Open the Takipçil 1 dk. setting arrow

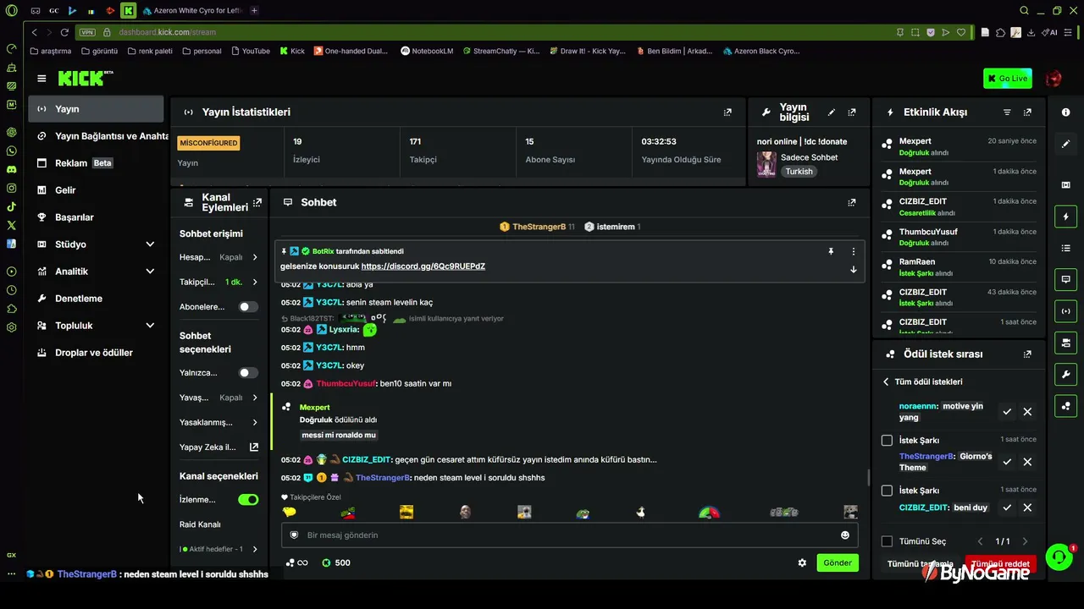[255, 282]
